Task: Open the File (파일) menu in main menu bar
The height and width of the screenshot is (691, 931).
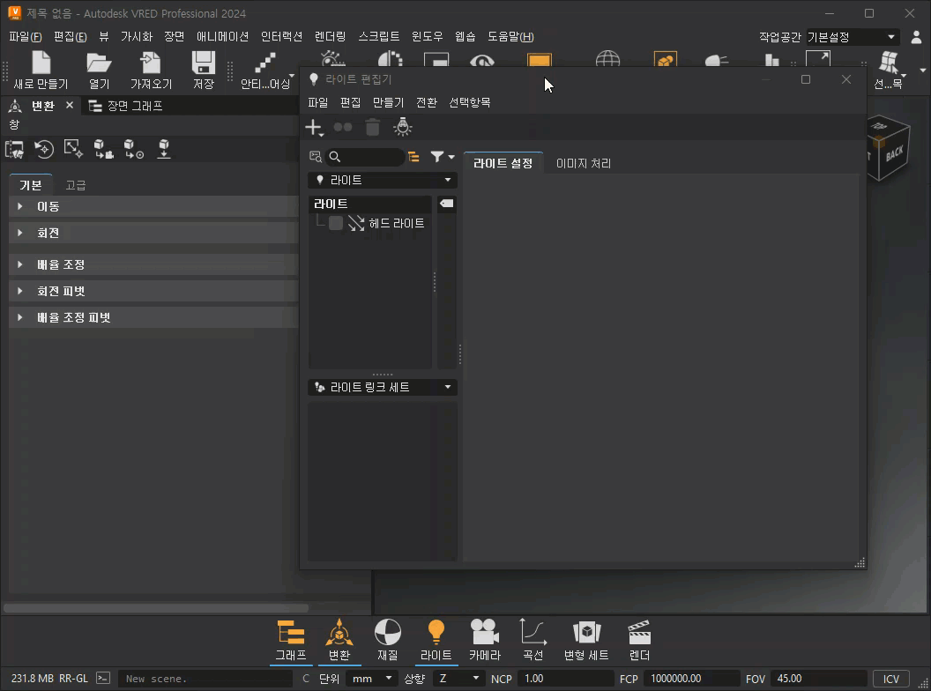Action: tap(26, 37)
